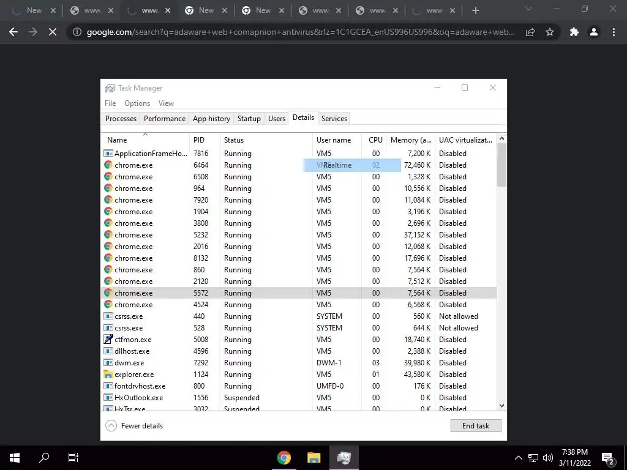Click the network tray icon
The height and width of the screenshot is (470, 627).
(533, 458)
